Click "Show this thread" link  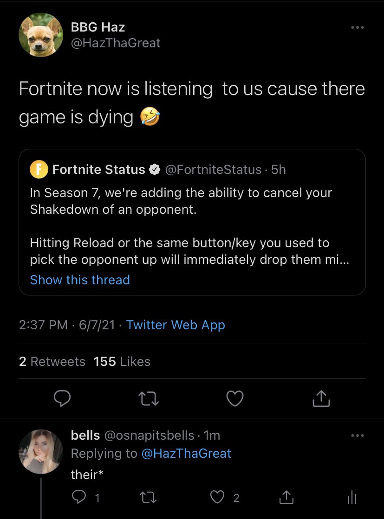point(80,280)
